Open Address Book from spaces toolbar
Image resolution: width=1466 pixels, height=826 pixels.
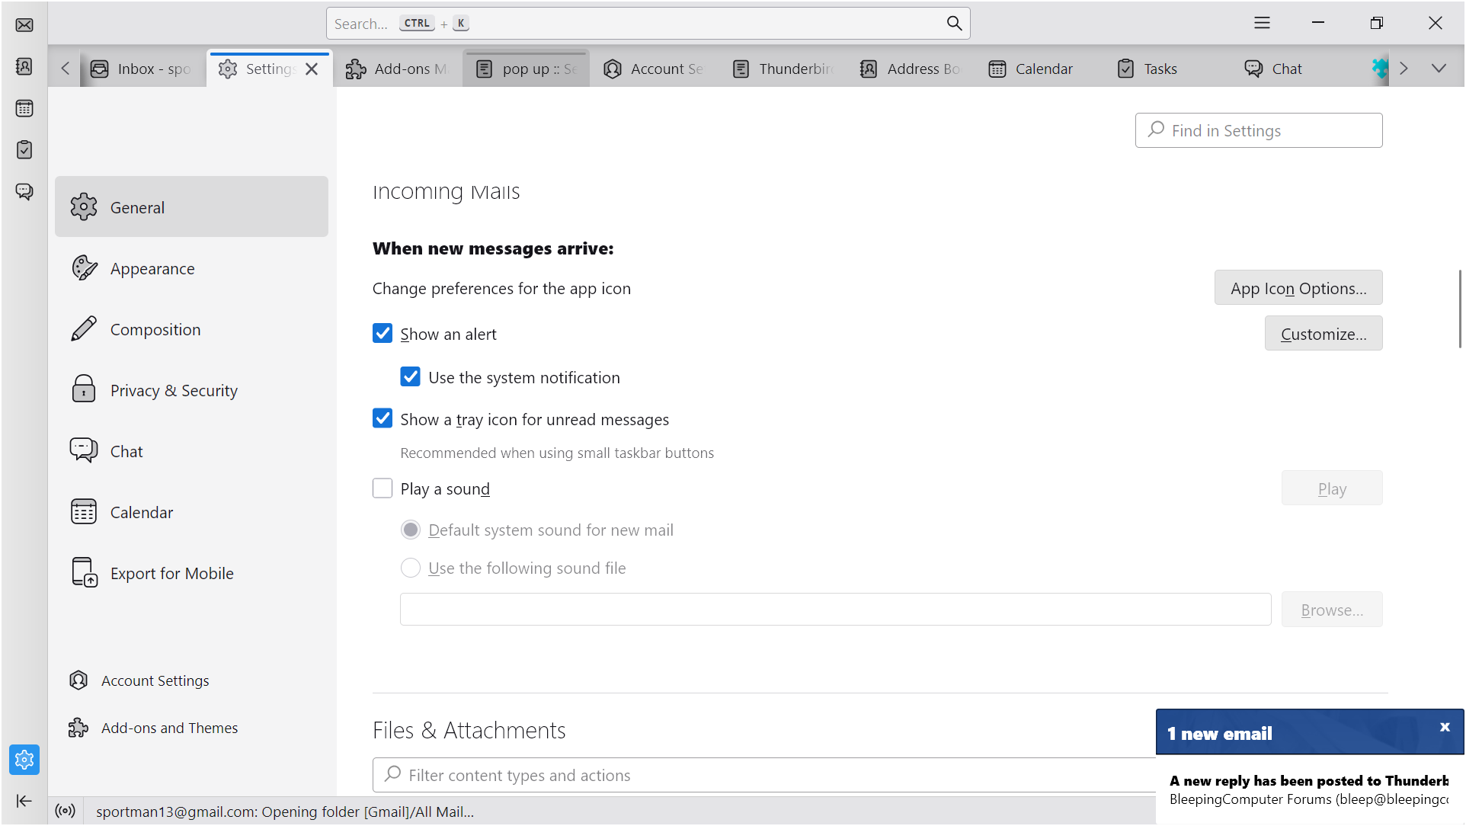pos(24,67)
